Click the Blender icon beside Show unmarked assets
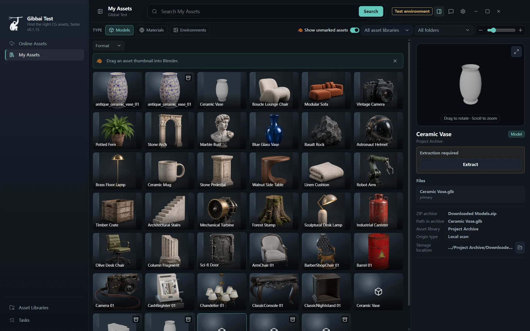Viewport: 530px width, 331px height. (300, 30)
